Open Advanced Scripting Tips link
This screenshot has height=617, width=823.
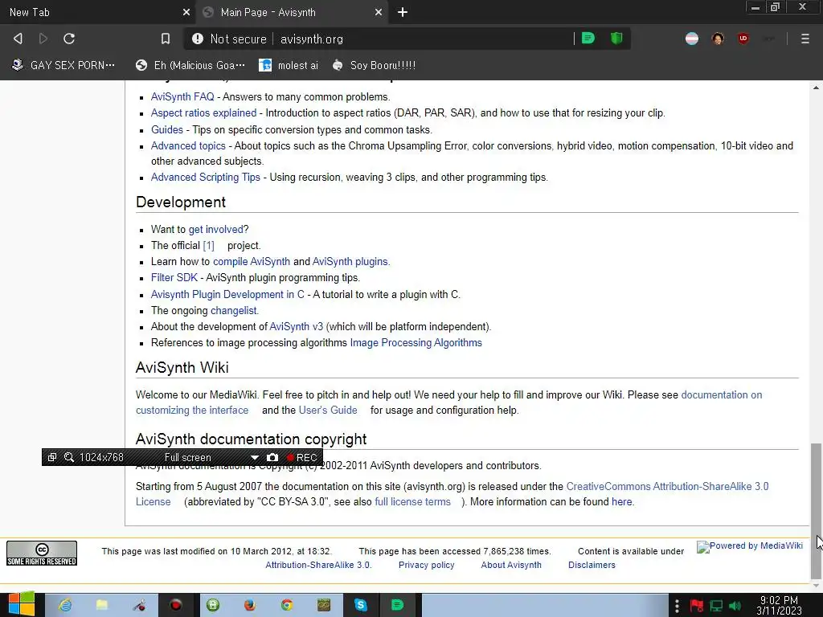[x=205, y=178]
